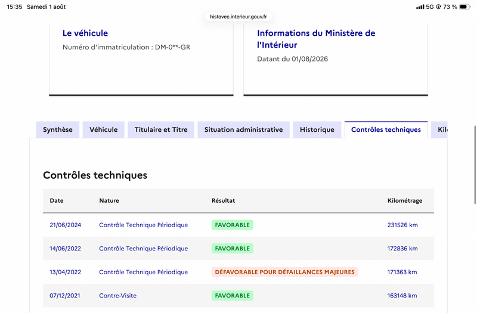The height and width of the screenshot is (313, 477).
Task: Click the FAVORABLE badge for 21/06/2024
Action: pos(233,225)
